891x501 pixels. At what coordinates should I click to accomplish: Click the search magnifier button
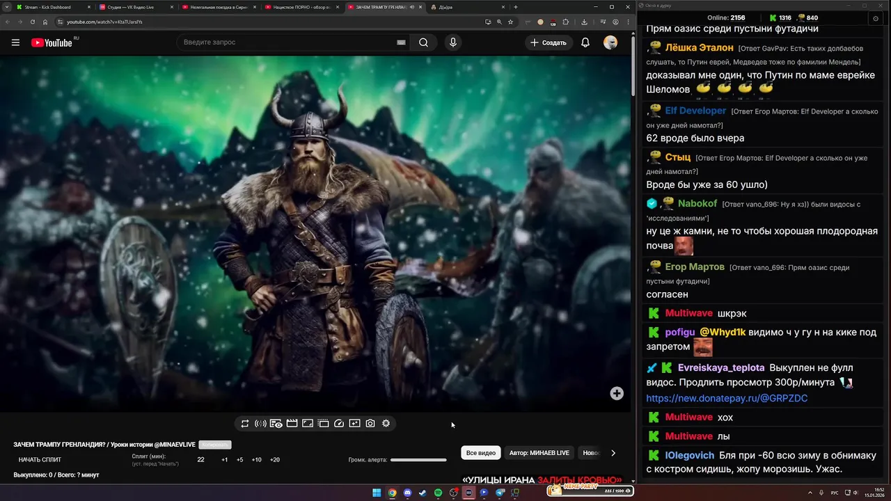pyautogui.click(x=423, y=42)
